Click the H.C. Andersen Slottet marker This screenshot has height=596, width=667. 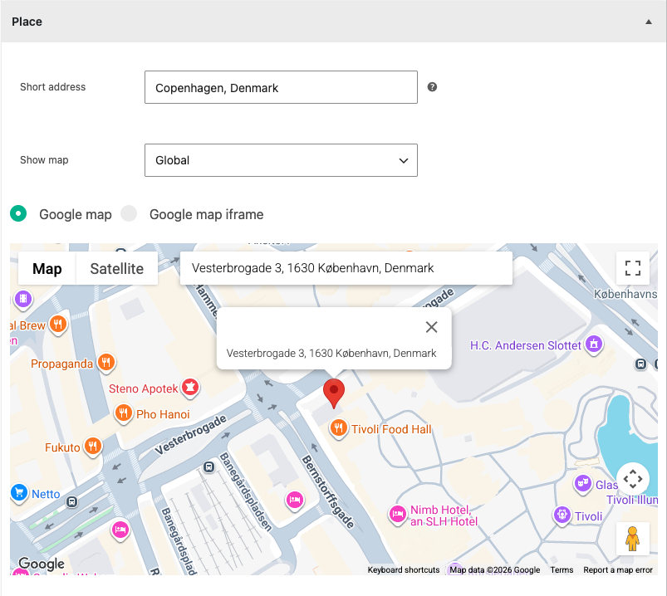pyautogui.click(x=594, y=344)
